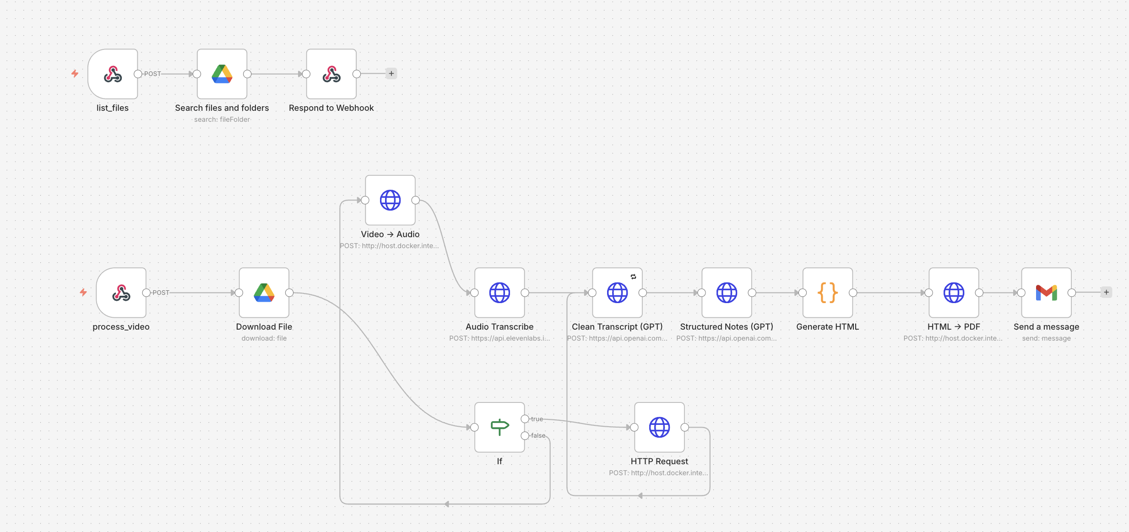This screenshot has height=532, width=1129.
Task: Click the lightning trigger icon beside process_video
Action: pos(83,292)
